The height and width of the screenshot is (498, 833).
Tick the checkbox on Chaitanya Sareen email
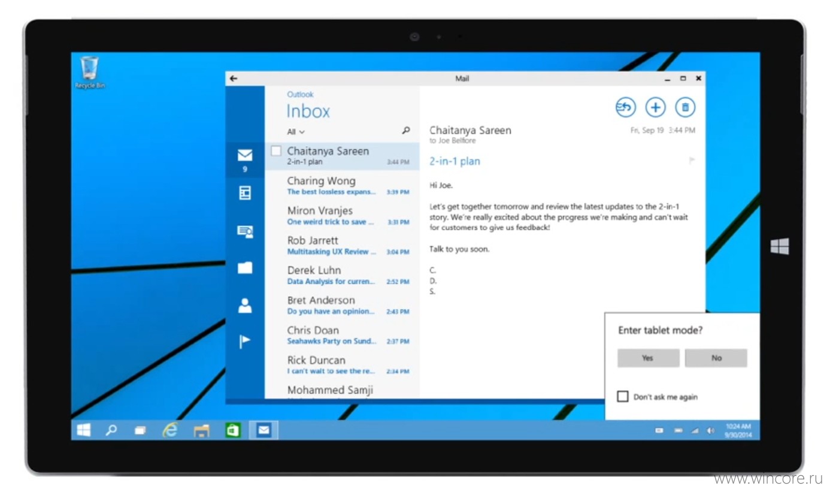[275, 151]
